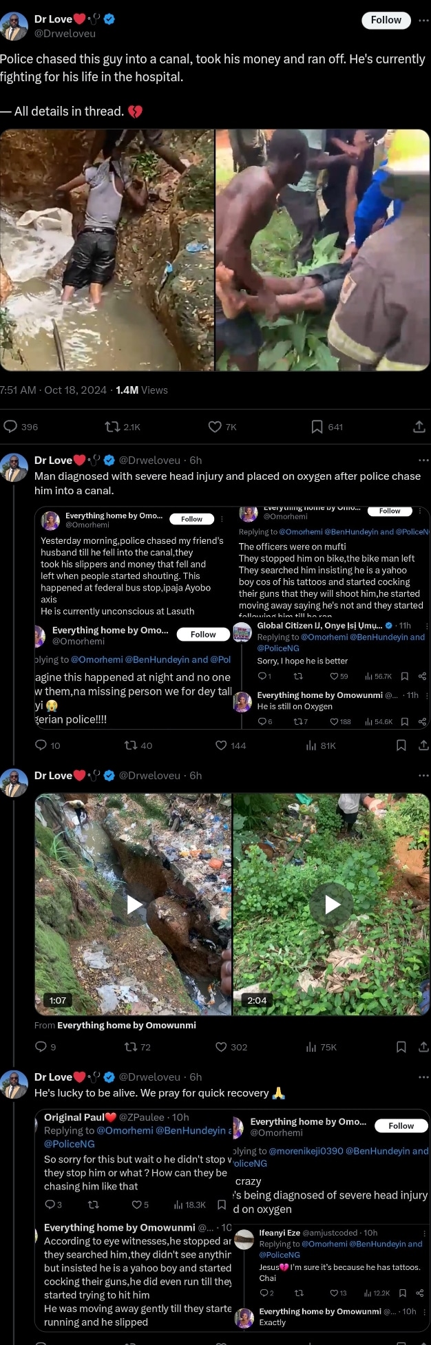Bookmark the main post with 641 bookmarks

(317, 427)
